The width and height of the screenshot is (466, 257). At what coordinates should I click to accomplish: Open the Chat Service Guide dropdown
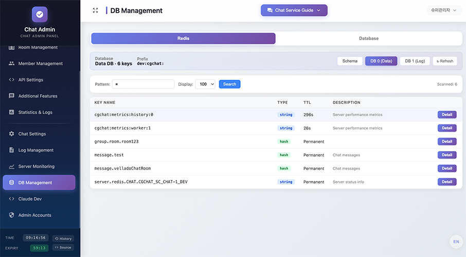click(294, 10)
